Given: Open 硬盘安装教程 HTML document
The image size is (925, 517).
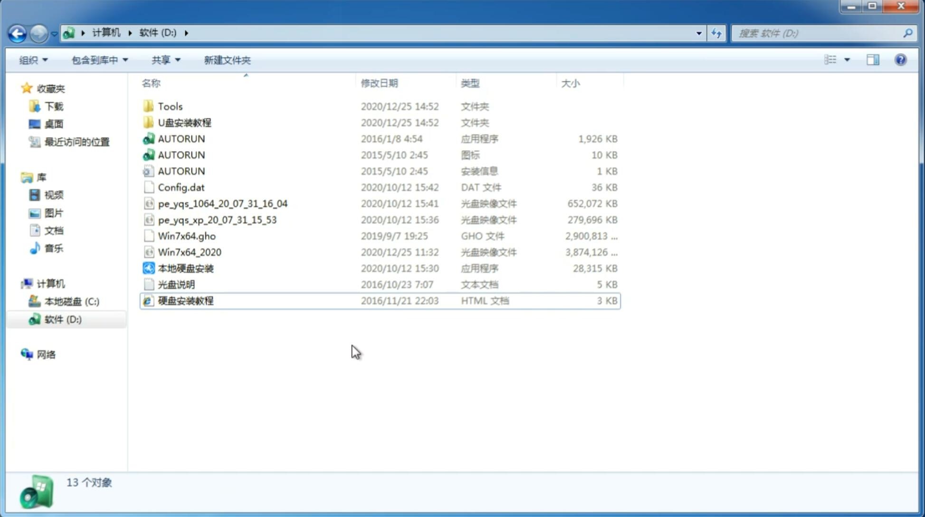Looking at the screenshot, I should tap(185, 300).
